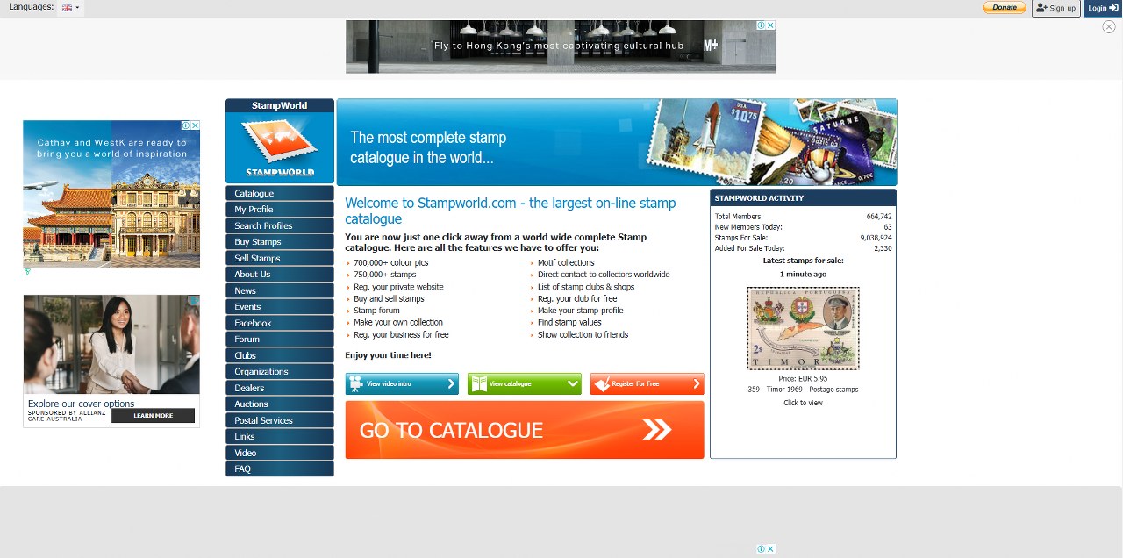Open FAQ menu item
The width and height of the screenshot is (1123, 558).
point(280,469)
